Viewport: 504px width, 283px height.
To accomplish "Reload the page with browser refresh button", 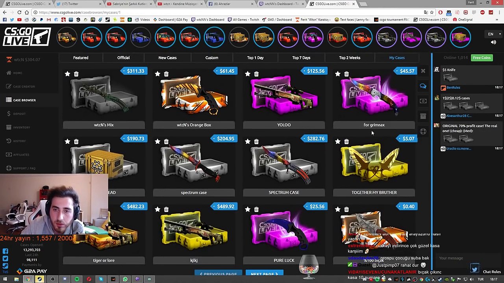I will coord(20,12).
